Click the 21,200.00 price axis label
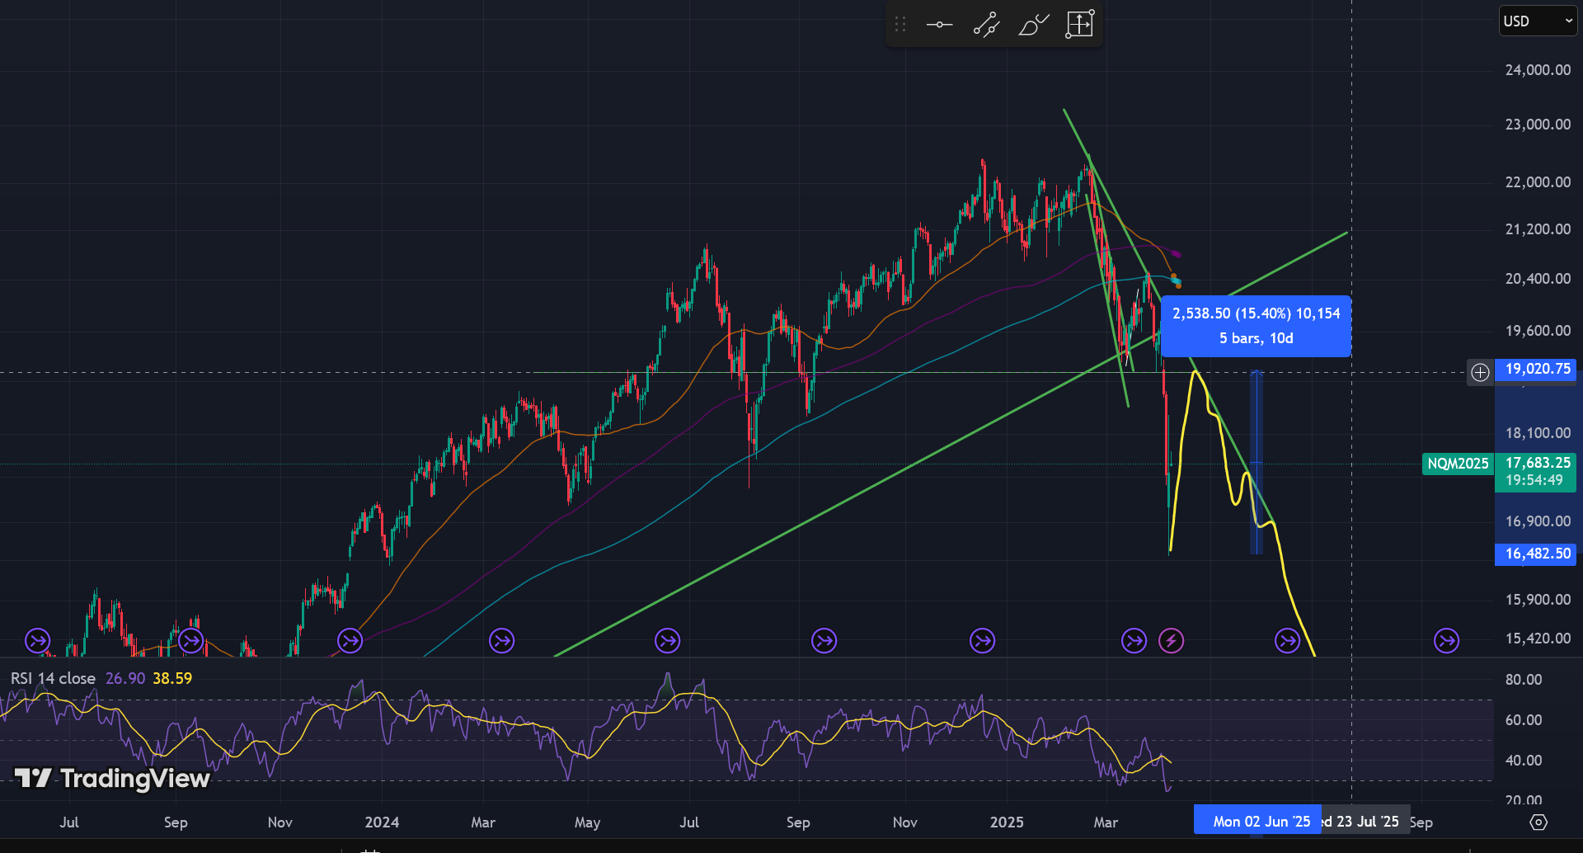 click(x=1538, y=229)
